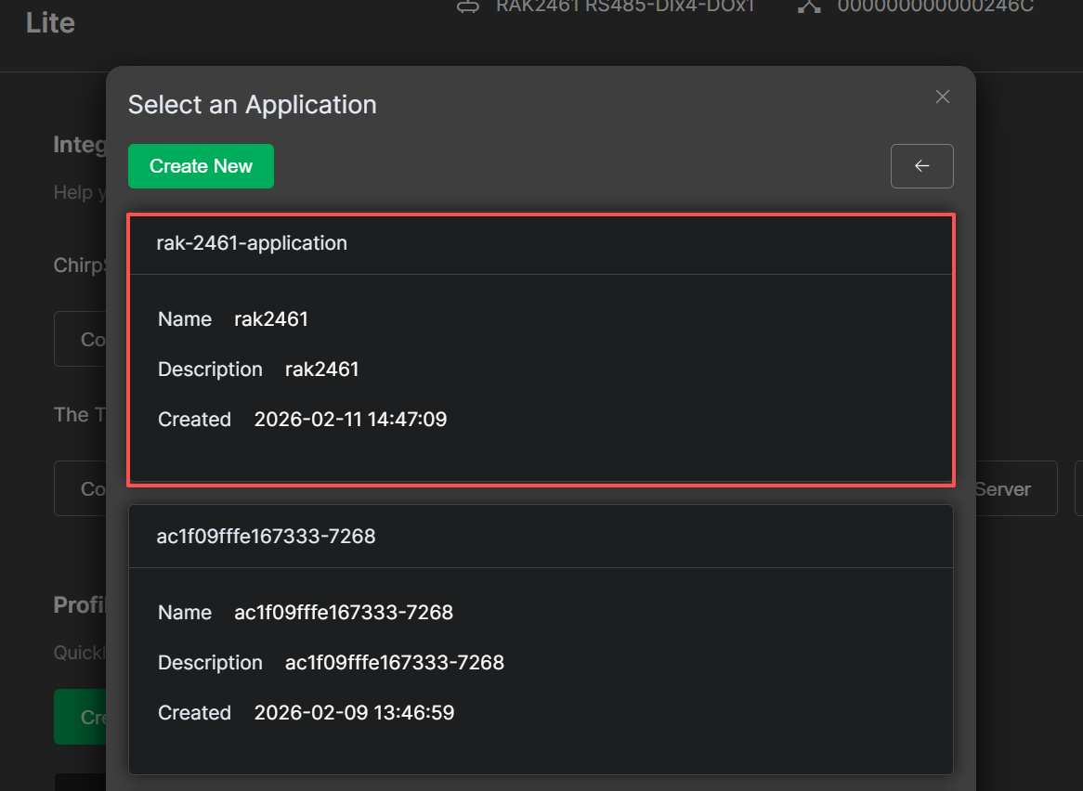This screenshot has height=791, width=1083.
Task: Click the back arrow in the dialog header
Action: [x=921, y=165]
